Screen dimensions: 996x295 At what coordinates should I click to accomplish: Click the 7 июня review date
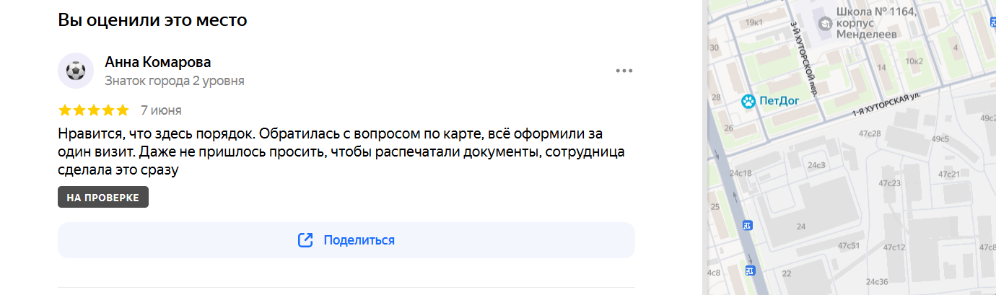point(161,110)
